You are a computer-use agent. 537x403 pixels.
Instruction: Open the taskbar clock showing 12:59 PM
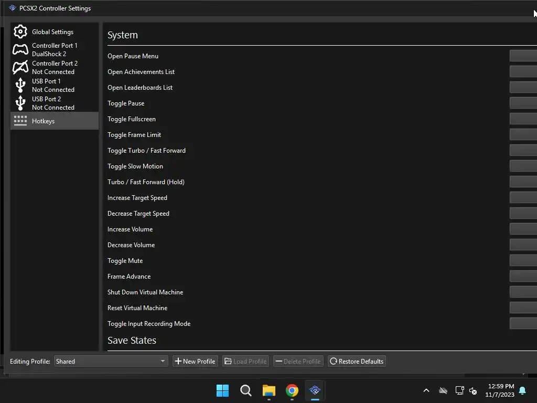[500, 390]
